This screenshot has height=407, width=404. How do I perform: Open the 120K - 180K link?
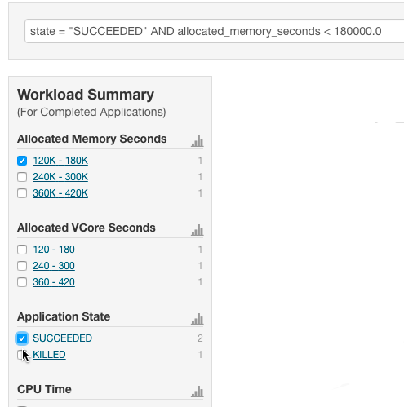point(60,161)
